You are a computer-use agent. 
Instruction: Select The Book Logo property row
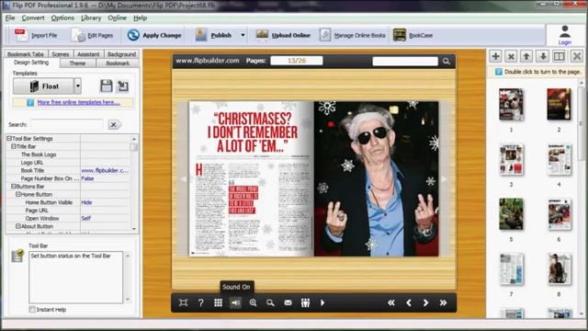point(68,154)
